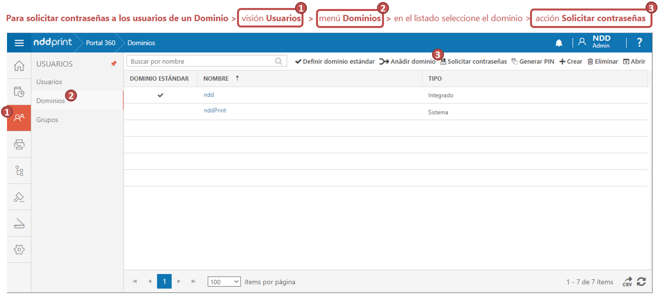Click Solicitar contraseñas action
The image size is (659, 296).
pyautogui.click(x=473, y=61)
